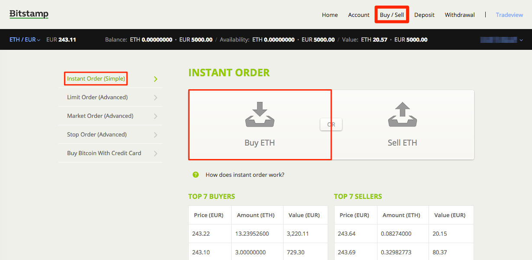This screenshot has height=260, width=532.
Task: Click the green question mark help icon
Action: click(x=196, y=175)
